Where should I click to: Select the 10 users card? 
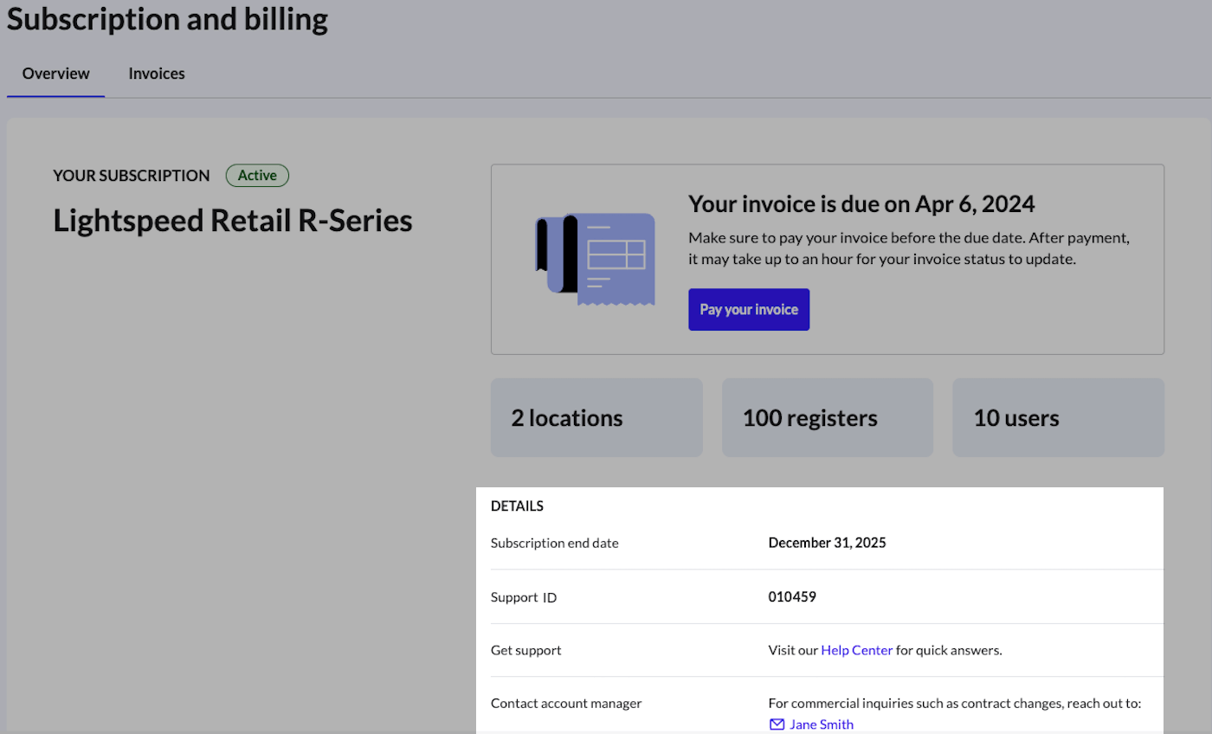pyautogui.click(x=1058, y=418)
